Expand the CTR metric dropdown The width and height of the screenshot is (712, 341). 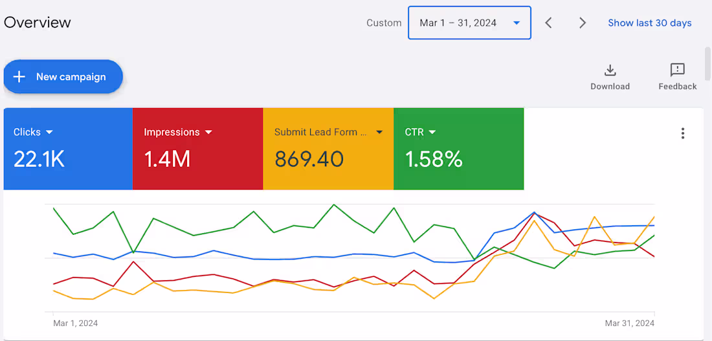click(x=432, y=132)
